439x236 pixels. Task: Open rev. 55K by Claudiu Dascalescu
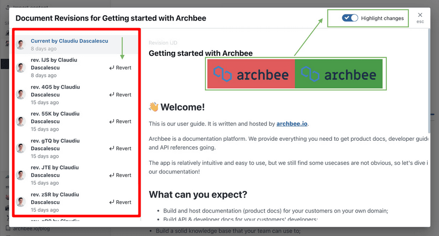pos(55,118)
